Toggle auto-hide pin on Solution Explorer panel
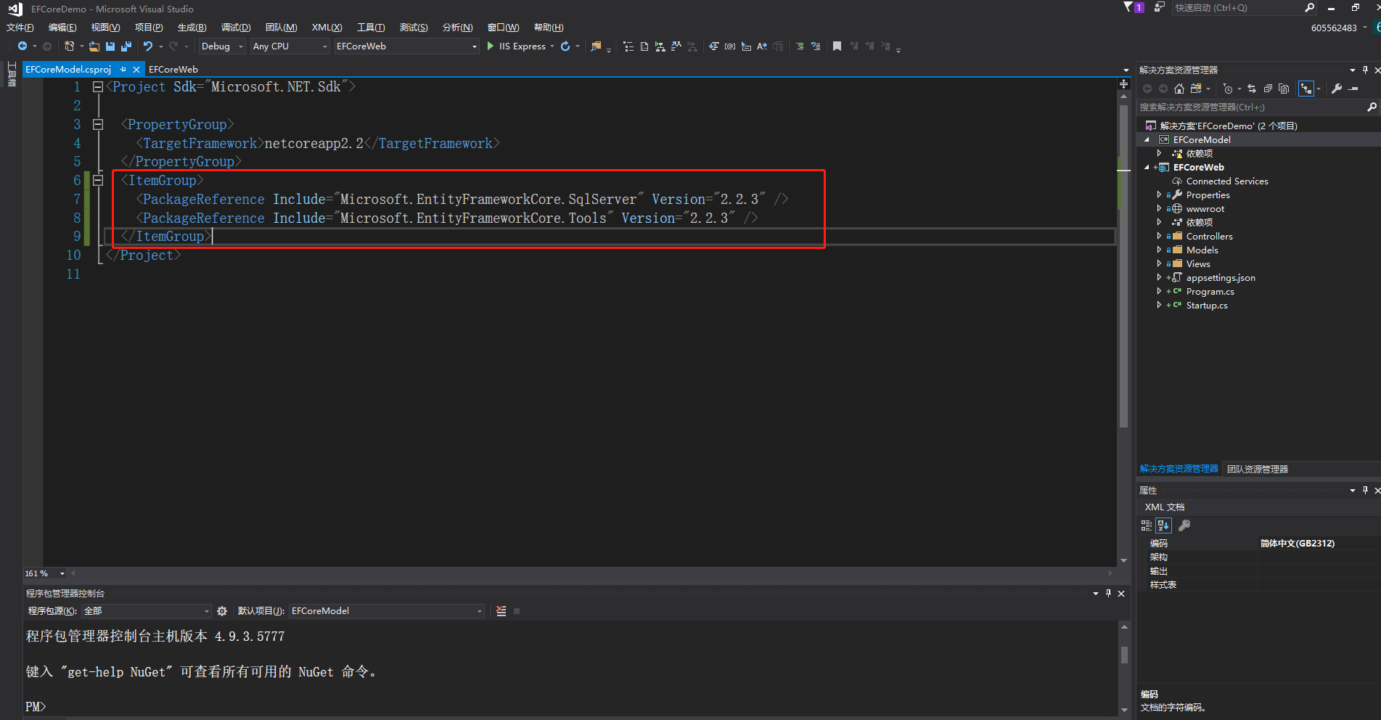1381x720 pixels. pos(1365,70)
